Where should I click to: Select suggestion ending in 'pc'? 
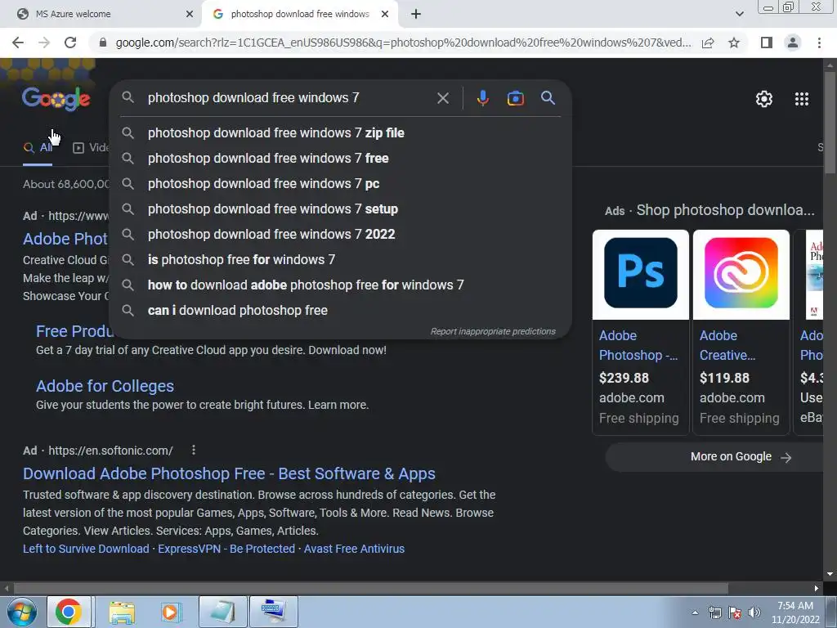point(341,184)
